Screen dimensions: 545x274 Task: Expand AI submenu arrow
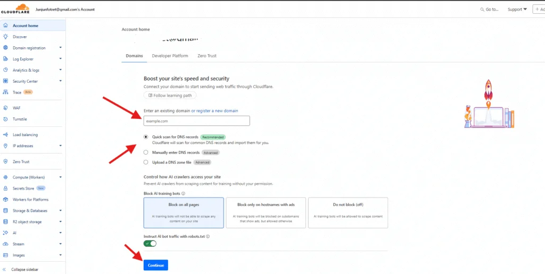pyautogui.click(x=61, y=233)
